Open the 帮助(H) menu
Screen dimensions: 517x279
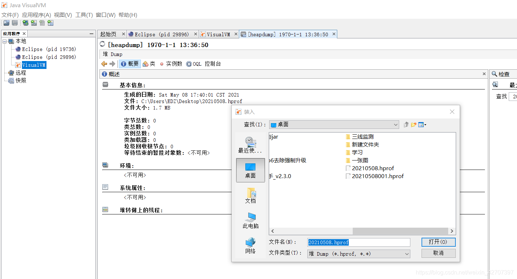coord(128,15)
